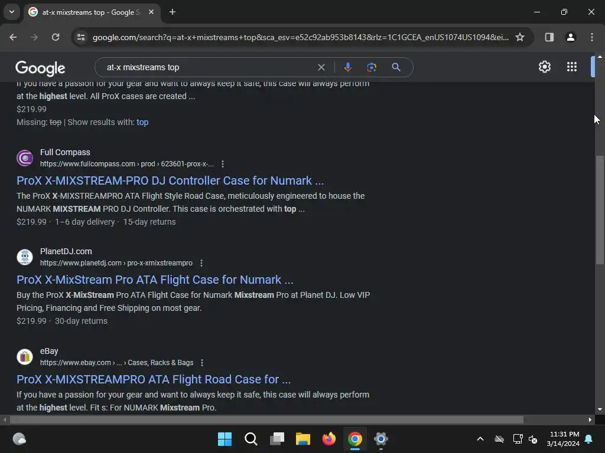Screen dimensions: 605x453
Task: Click the scroll up arrow
Action: [x=600, y=57]
